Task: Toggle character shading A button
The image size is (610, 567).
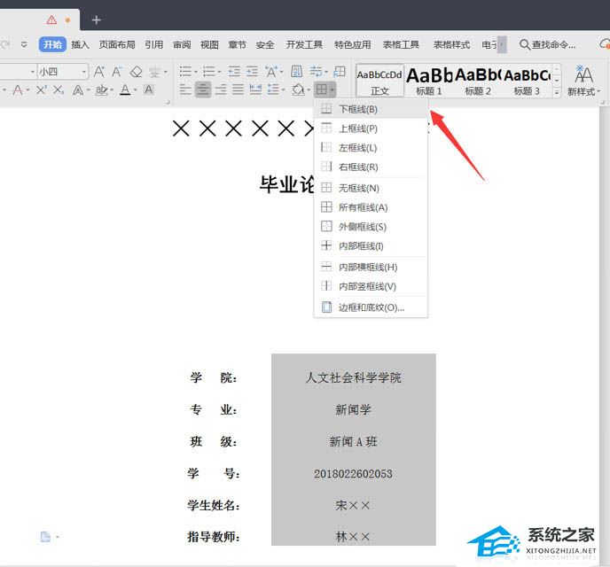Action: point(148,89)
